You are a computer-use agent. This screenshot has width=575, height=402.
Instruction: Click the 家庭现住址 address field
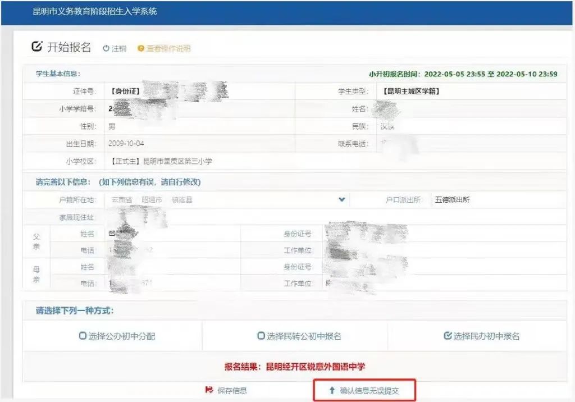(x=336, y=217)
